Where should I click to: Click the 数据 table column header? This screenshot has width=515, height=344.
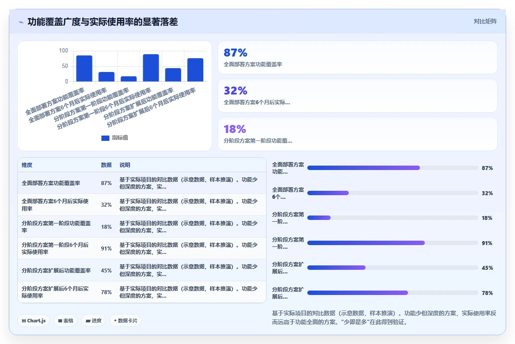106,165
